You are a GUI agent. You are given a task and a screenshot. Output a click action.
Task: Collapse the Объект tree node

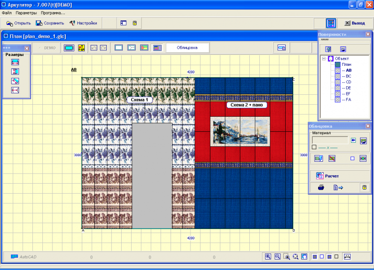[x=324, y=58]
